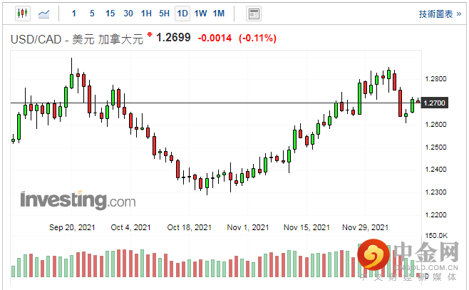Click the change value -0.0014

(x=215, y=38)
